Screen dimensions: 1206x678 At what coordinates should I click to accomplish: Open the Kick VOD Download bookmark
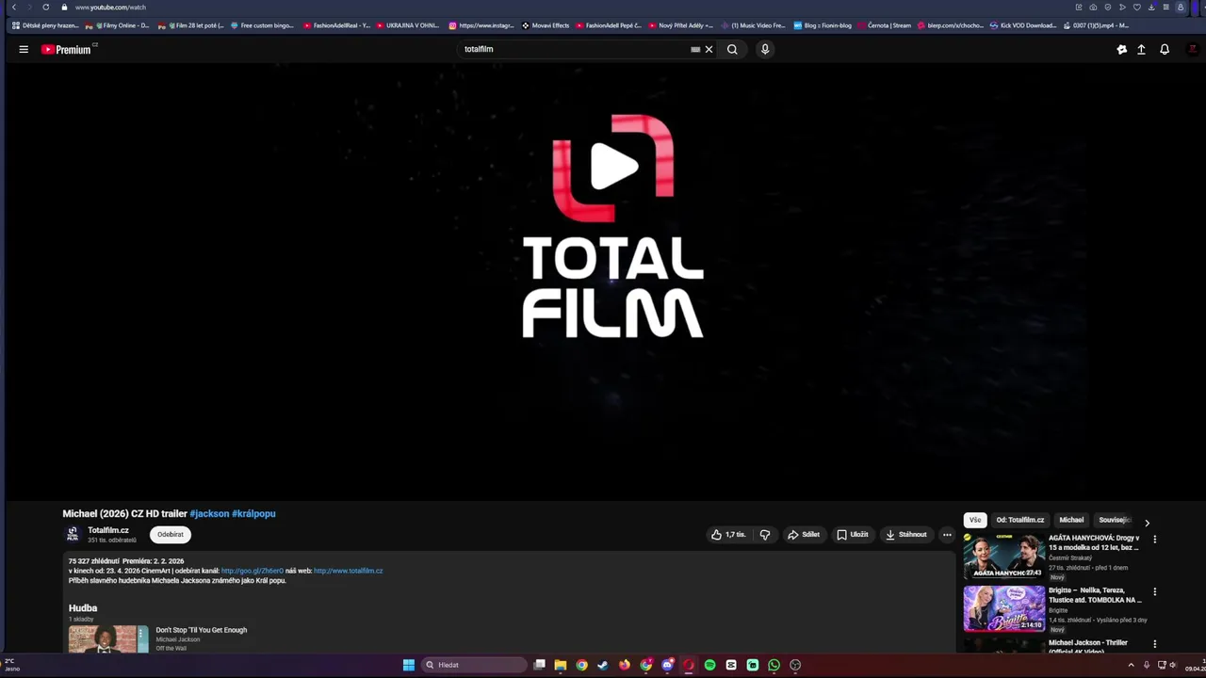(1023, 25)
